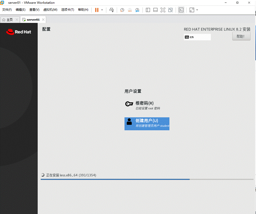Open console view icon

(181, 10)
